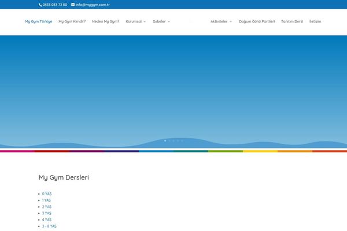Open the Kurumsal menu
This screenshot has height=231, width=347.
(134, 21)
